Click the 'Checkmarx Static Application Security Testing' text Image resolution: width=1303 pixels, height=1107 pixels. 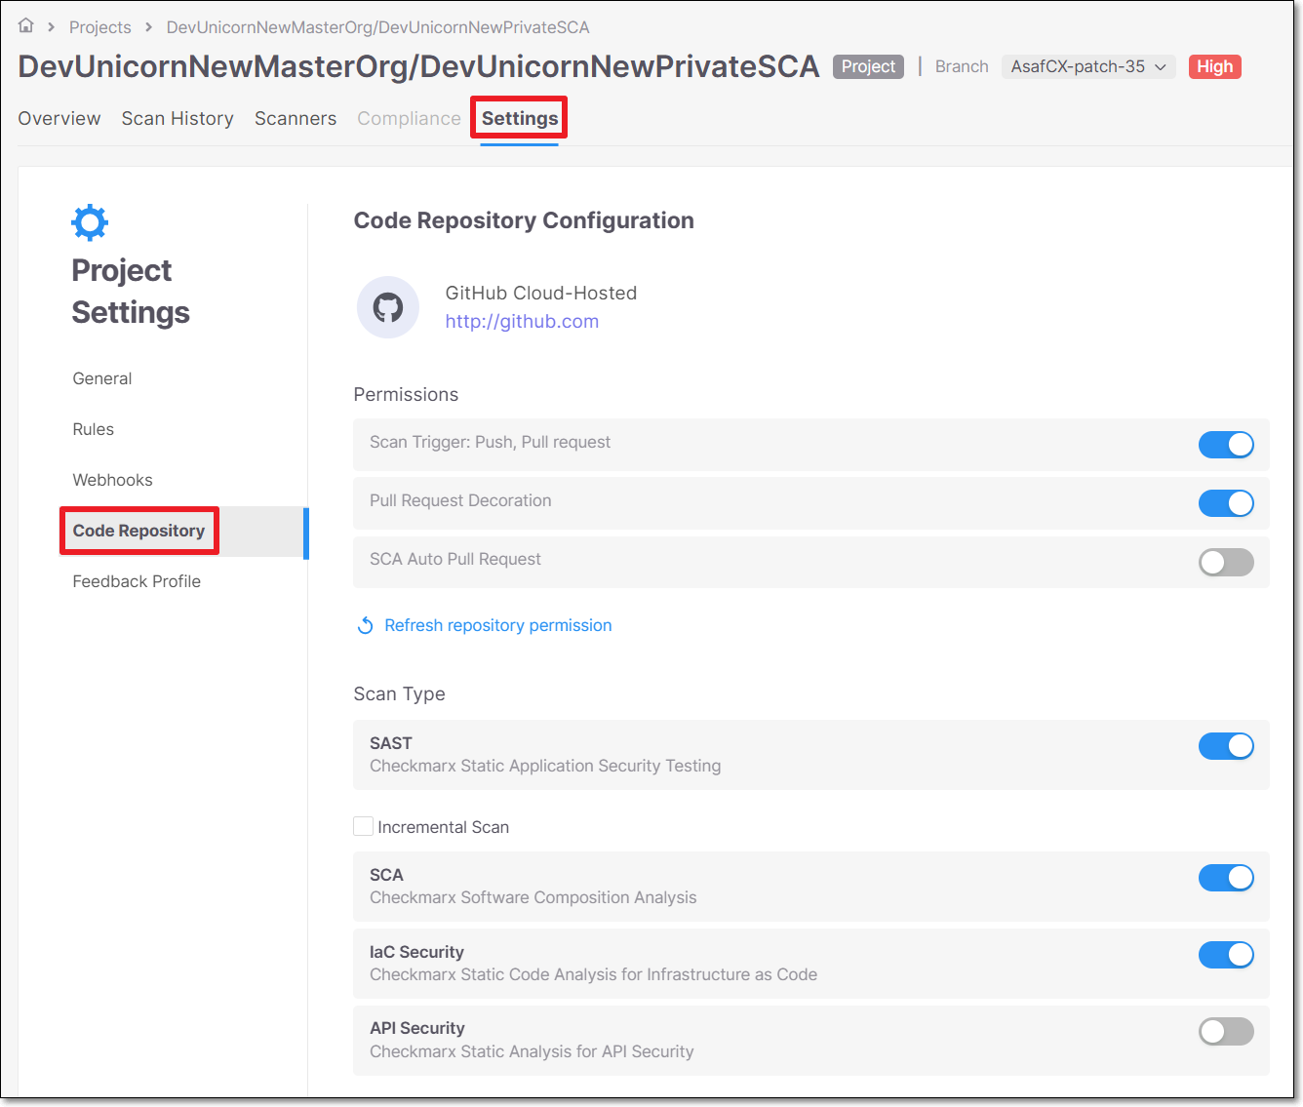pos(545,766)
